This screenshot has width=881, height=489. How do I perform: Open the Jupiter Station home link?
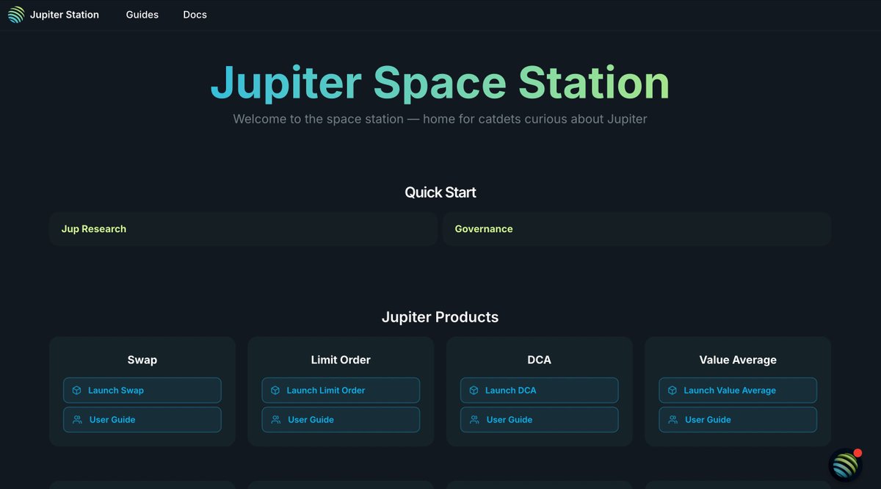[53, 15]
